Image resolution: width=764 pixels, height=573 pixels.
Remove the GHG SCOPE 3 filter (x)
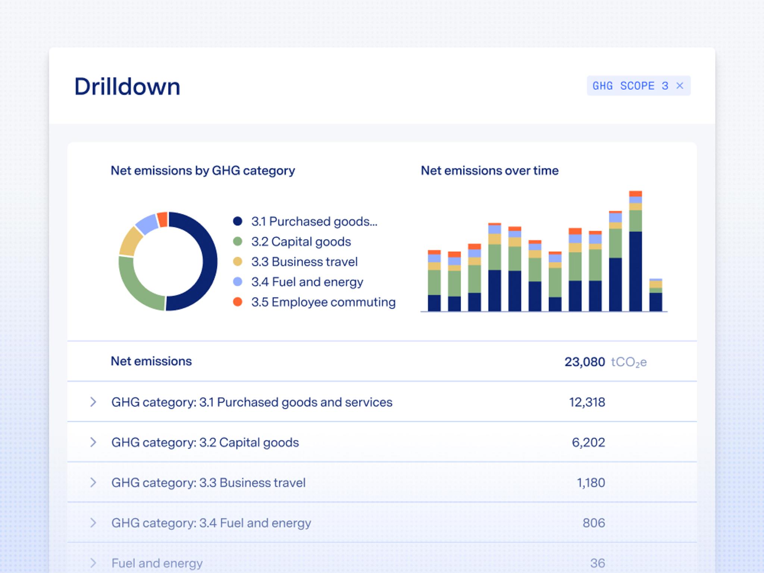(x=680, y=86)
